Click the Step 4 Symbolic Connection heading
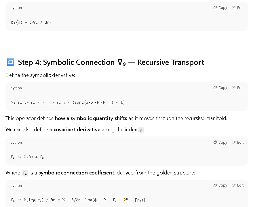The image size is (253, 207). point(111,62)
